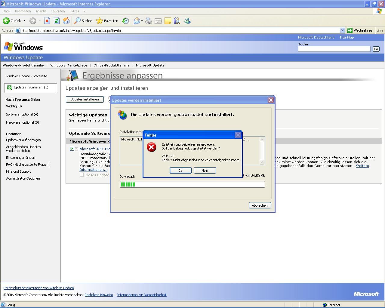Click the Zurück back arrow icon

(6, 21)
